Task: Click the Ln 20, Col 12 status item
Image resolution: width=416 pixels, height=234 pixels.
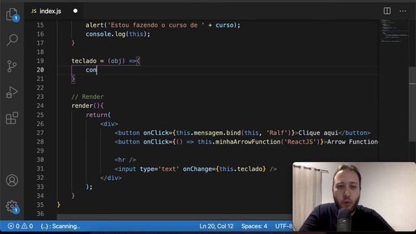Action: pyautogui.click(x=216, y=226)
